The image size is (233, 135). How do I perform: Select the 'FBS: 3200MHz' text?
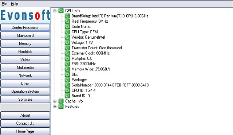pyautogui.click(x=83, y=64)
